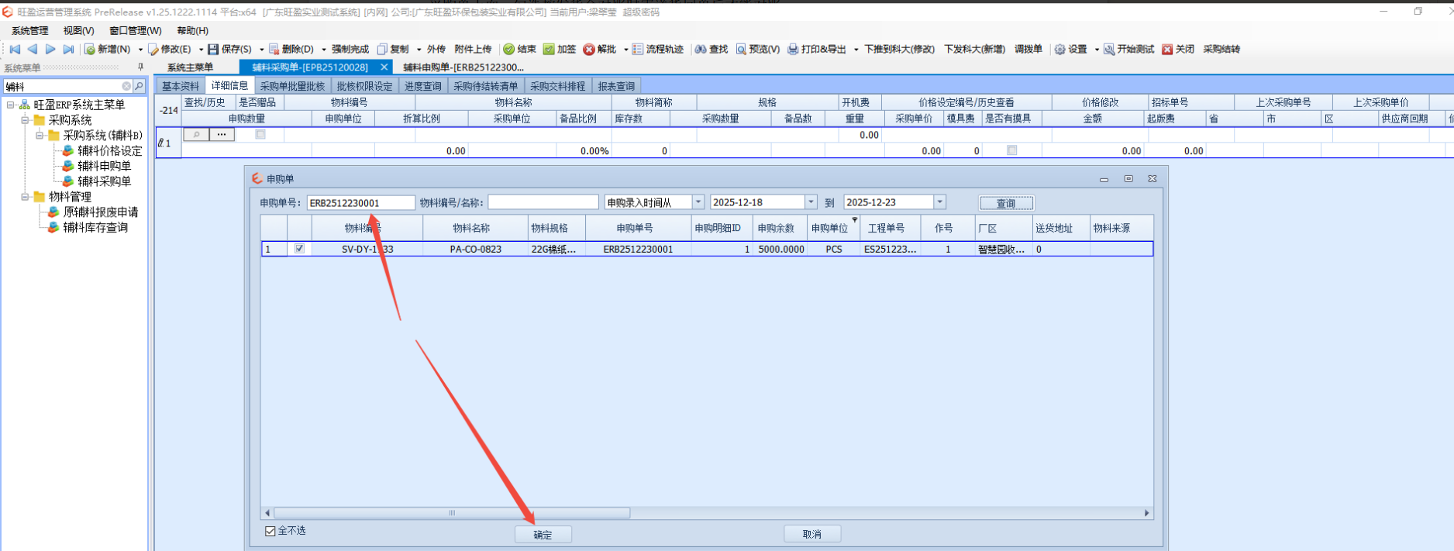This screenshot has width=1454, height=551.
Task: Open the 系统管理 menu
Action: tap(29, 30)
